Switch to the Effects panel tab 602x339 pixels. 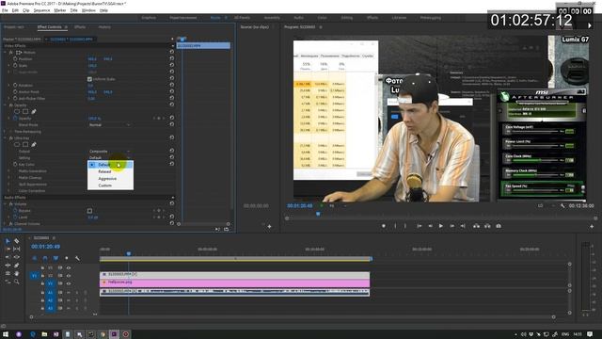(x=80, y=27)
